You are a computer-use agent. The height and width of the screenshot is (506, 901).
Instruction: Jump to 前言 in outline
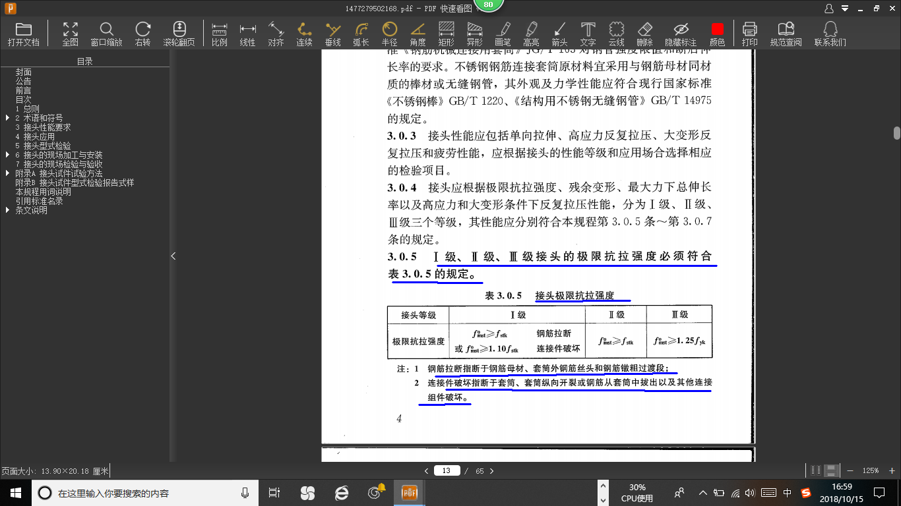click(24, 90)
